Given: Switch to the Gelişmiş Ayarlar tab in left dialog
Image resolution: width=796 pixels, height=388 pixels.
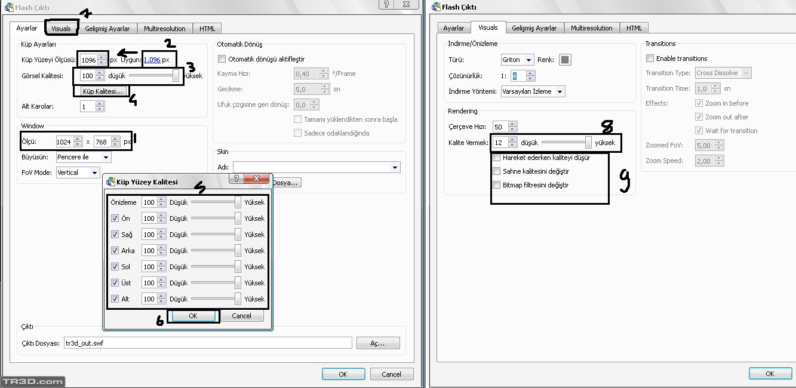Looking at the screenshot, I should pos(107,29).
